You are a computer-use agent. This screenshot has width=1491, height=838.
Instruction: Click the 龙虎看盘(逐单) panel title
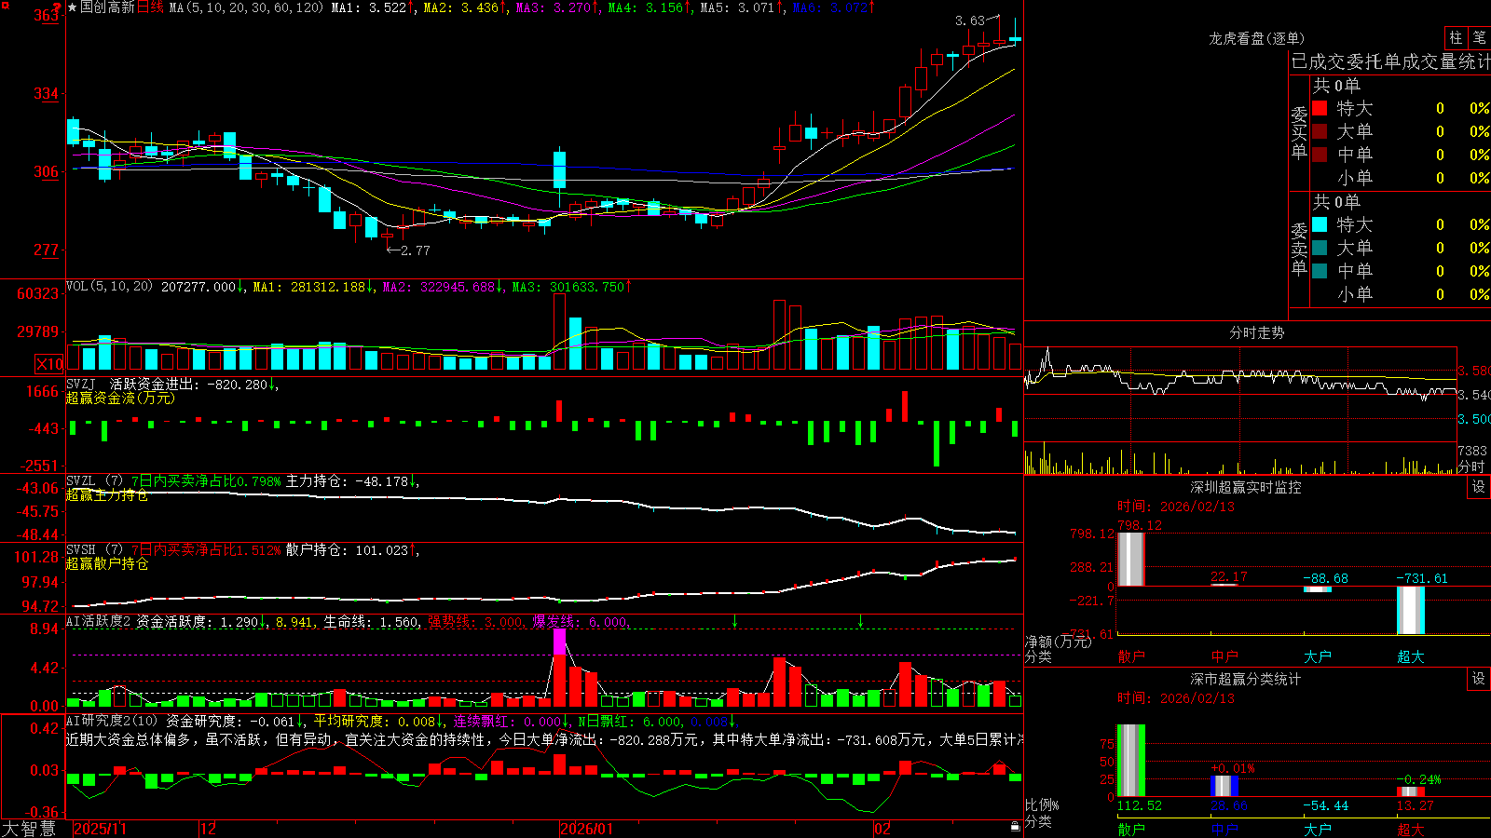(x=1257, y=38)
